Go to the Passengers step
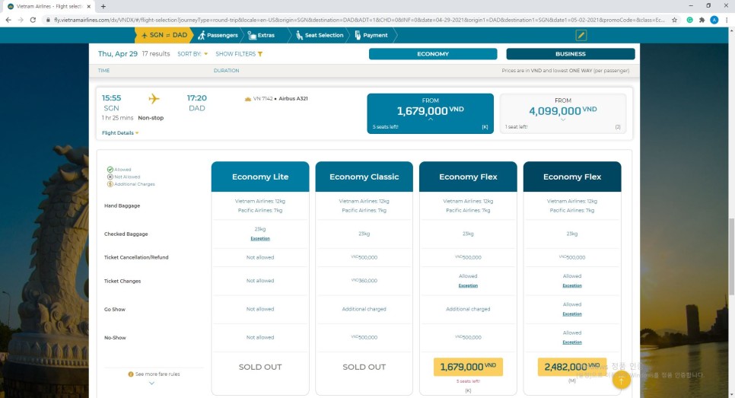735x398 pixels. tap(218, 35)
